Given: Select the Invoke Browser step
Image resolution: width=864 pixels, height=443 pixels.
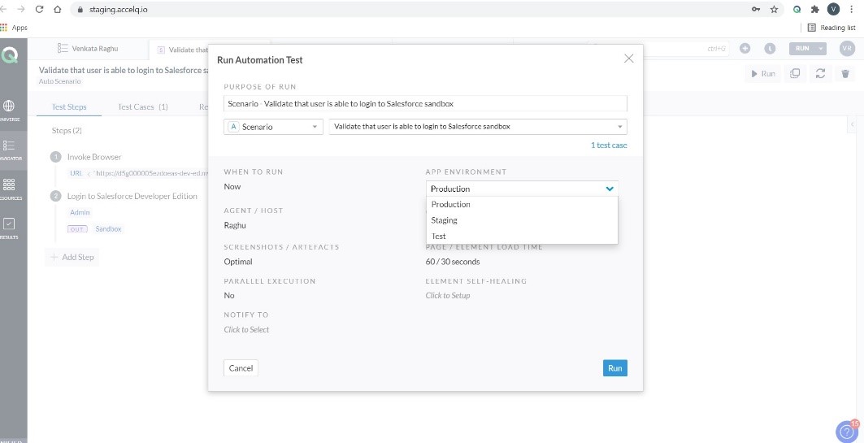Looking at the screenshot, I should pyautogui.click(x=94, y=157).
